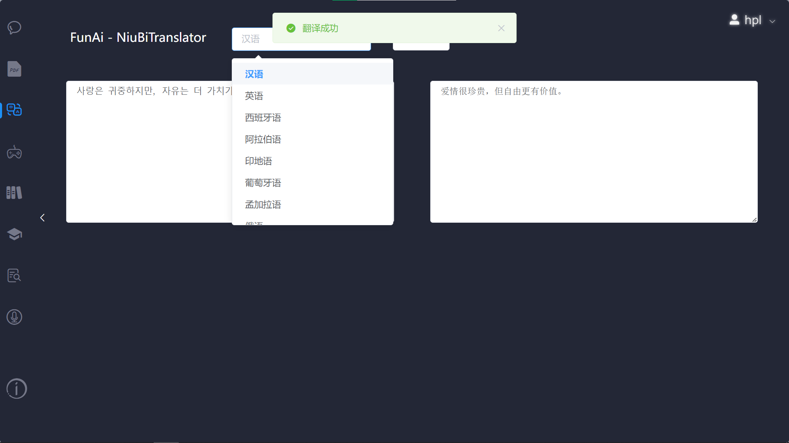
Task: Choose 阿拉伯语 in the dropdown list
Action: tap(263, 139)
